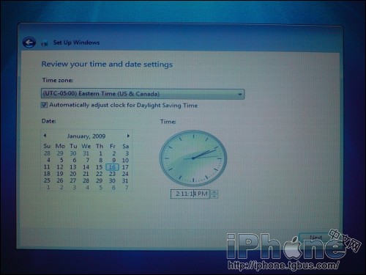Image resolution: width=366 pixels, height=275 pixels.
Task: Go back using the blue arrow button
Action: point(29,43)
